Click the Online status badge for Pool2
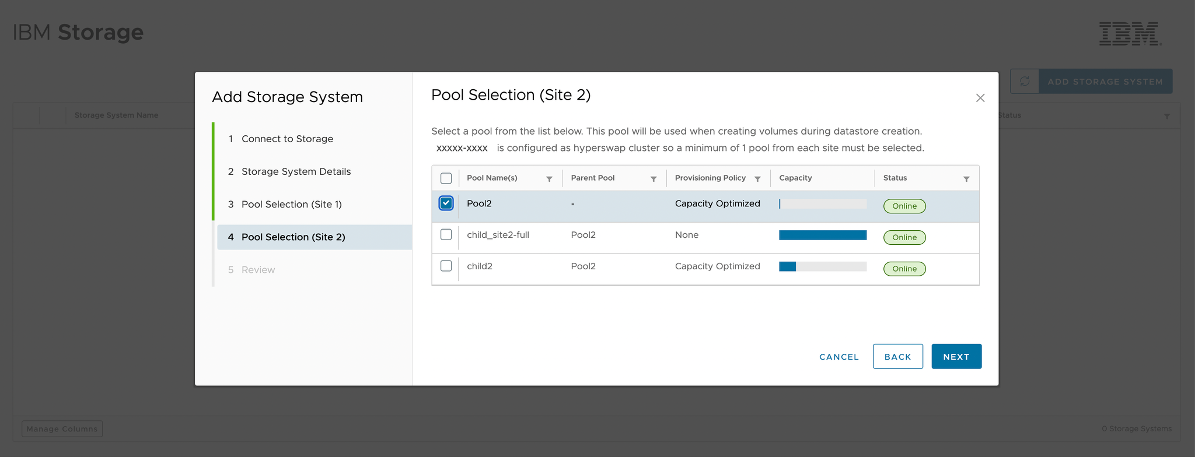Image resolution: width=1195 pixels, height=457 pixels. click(x=904, y=206)
